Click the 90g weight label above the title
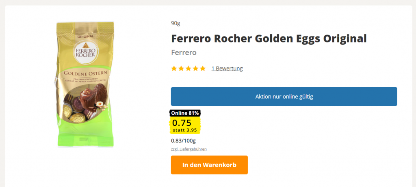This screenshot has height=187, width=416. [x=175, y=23]
